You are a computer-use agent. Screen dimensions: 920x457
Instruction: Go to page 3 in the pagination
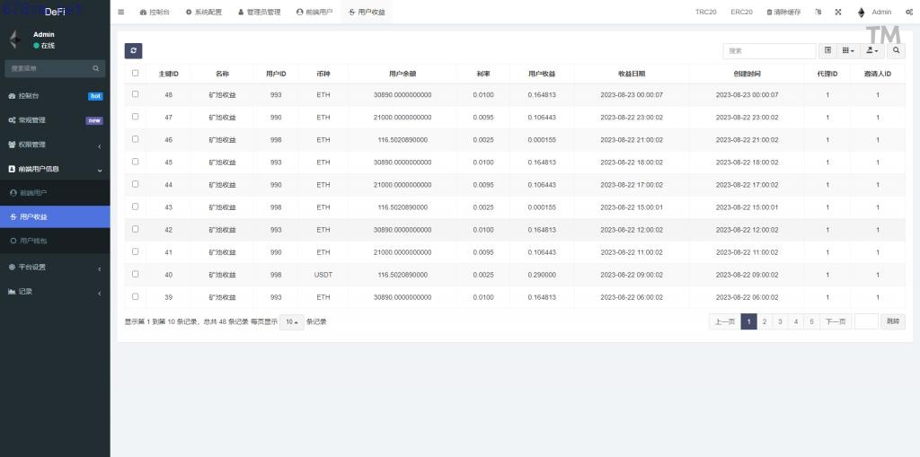(x=780, y=321)
